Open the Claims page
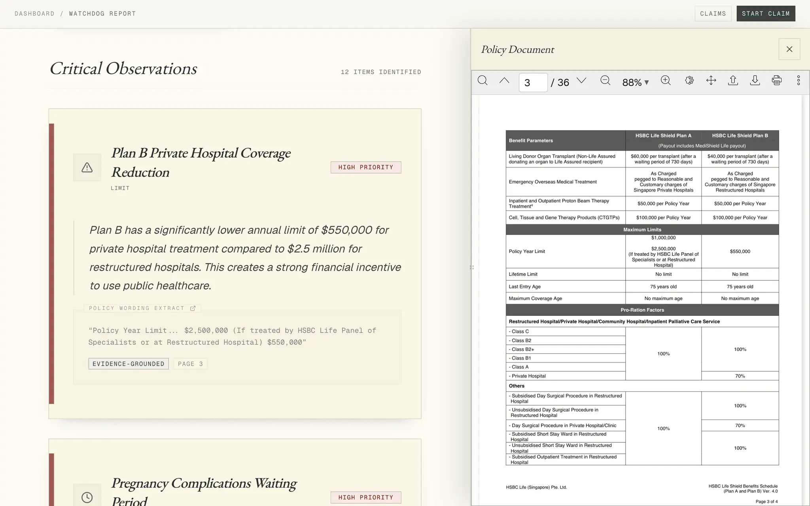 click(x=713, y=13)
